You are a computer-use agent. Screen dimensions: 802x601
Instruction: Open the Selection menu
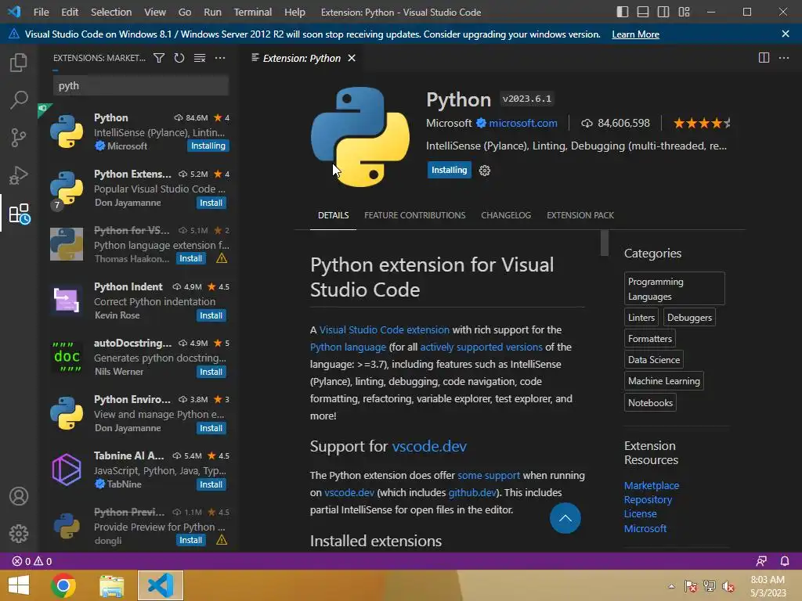pos(111,12)
